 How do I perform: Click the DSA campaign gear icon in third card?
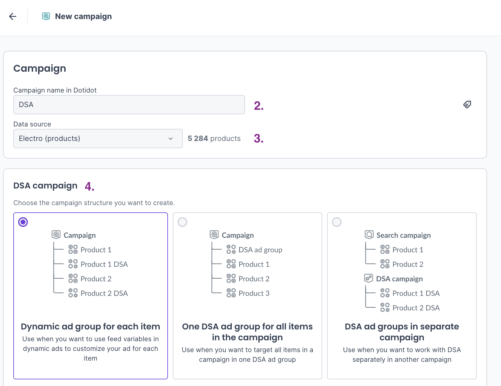tap(368, 278)
